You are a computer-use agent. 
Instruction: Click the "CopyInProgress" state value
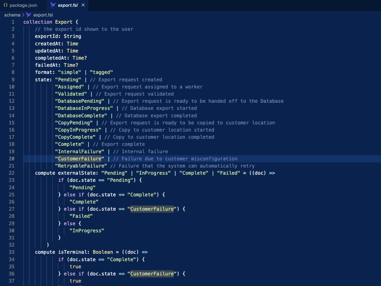point(78,130)
